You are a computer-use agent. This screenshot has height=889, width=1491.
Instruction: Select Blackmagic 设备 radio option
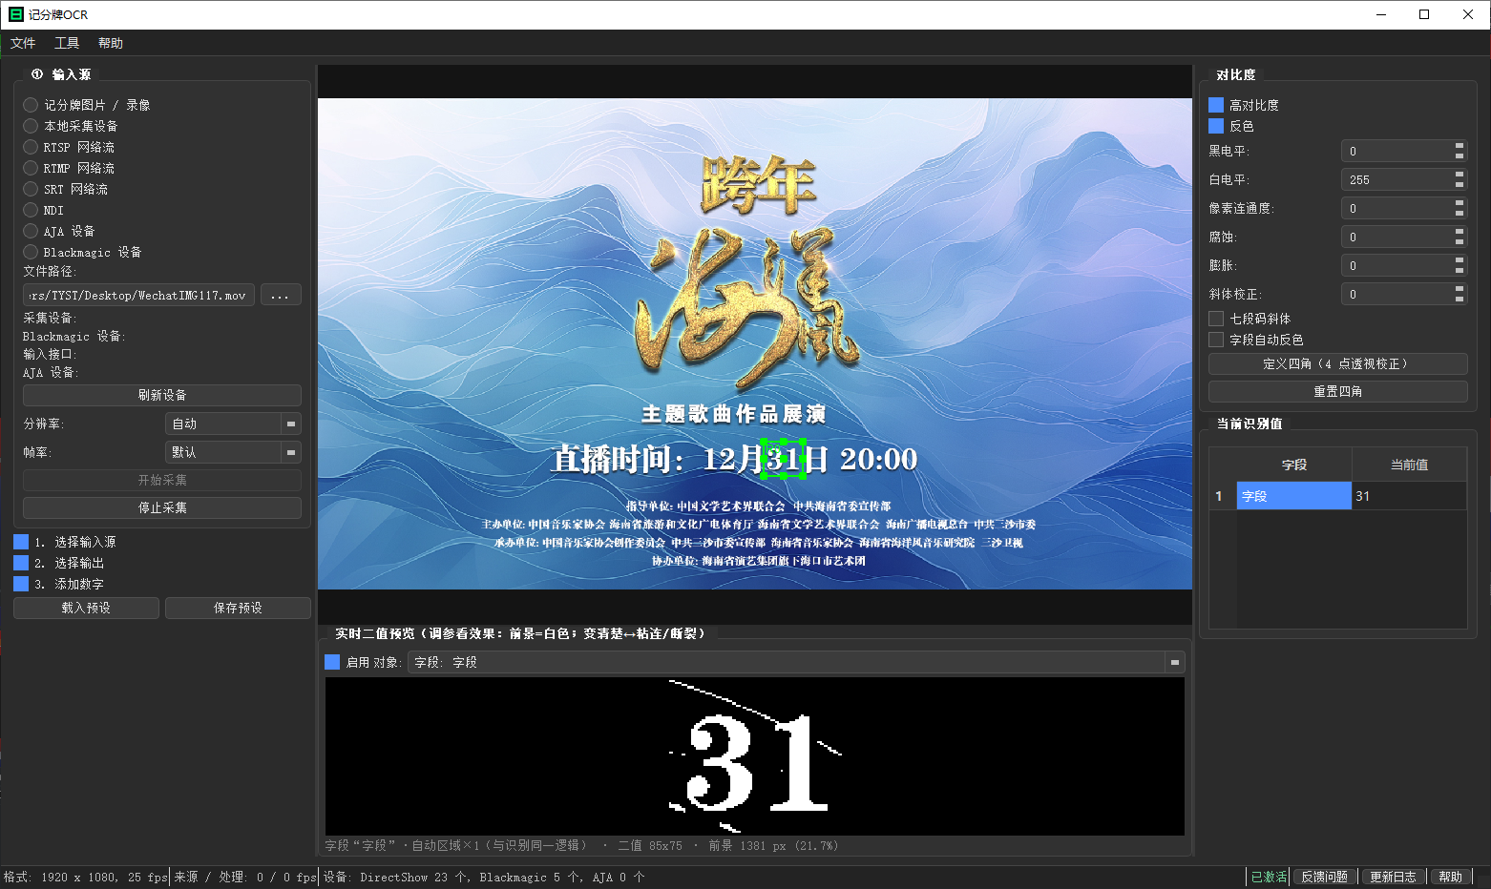(83, 252)
